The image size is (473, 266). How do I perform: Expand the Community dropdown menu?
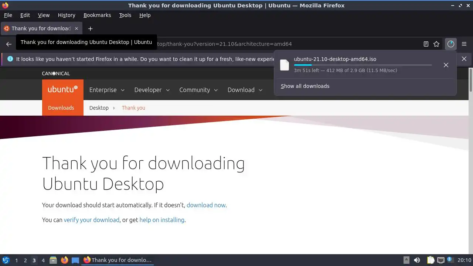pos(198,90)
